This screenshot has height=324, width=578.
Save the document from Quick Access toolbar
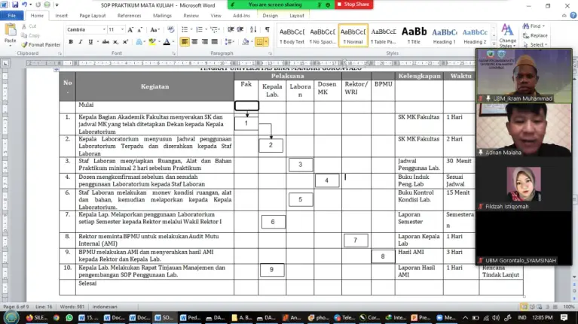click(17, 5)
